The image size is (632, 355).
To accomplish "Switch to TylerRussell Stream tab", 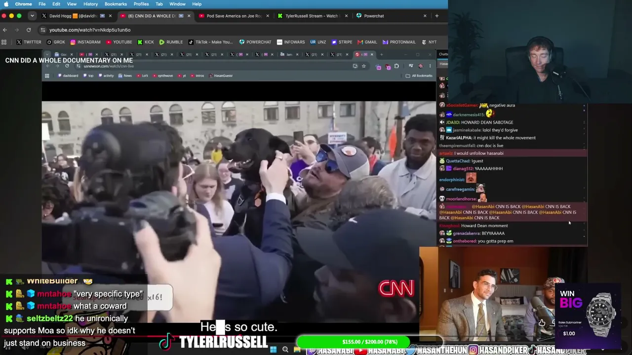I will pos(313,16).
